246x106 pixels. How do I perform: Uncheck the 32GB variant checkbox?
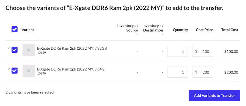coord(14,50)
